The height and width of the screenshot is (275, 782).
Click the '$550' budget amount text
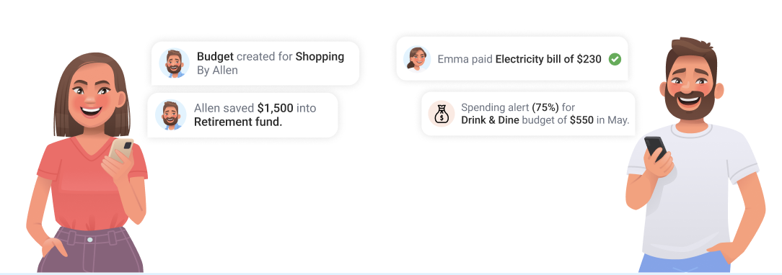point(581,120)
